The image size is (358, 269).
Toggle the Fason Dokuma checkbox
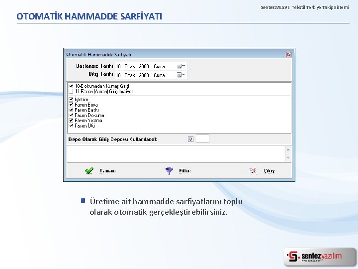pyautogui.click(x=71, y=115)
